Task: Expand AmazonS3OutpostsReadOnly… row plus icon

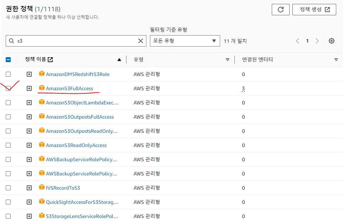Action: click(x=29, y=131)
